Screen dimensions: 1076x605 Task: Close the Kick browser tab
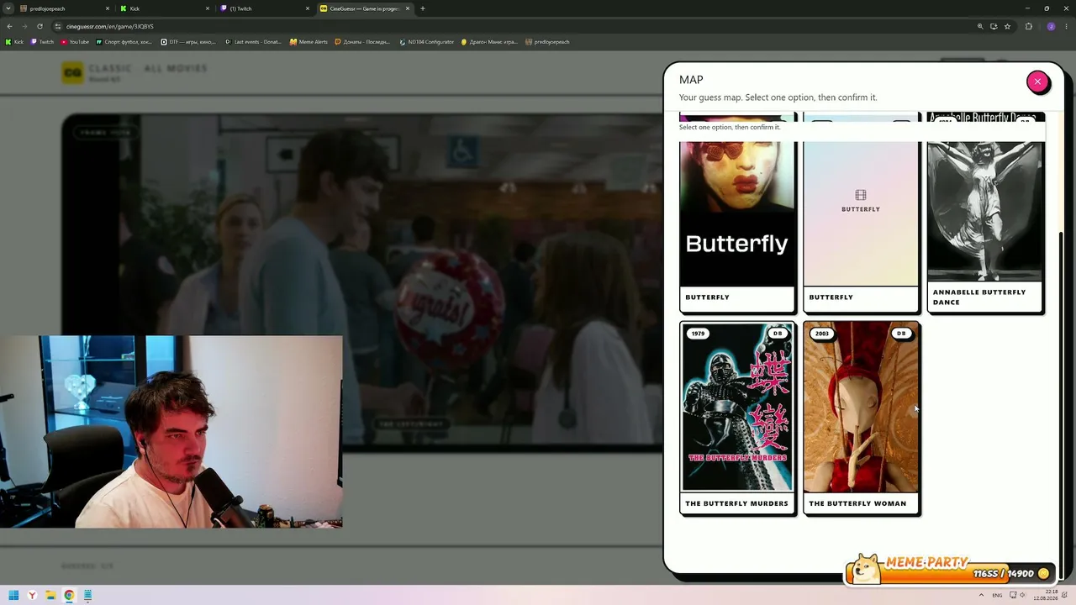coord(208,8)
